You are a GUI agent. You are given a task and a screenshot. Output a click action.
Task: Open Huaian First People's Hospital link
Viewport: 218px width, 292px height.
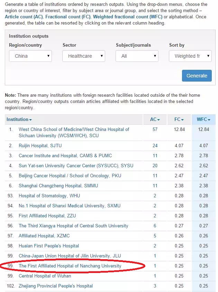coord(49,246)
